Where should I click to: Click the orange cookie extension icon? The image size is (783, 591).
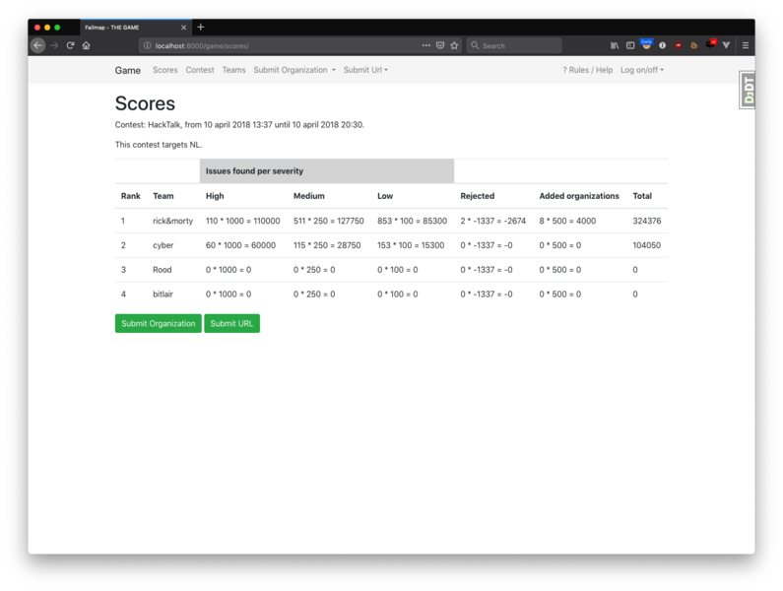693,45
